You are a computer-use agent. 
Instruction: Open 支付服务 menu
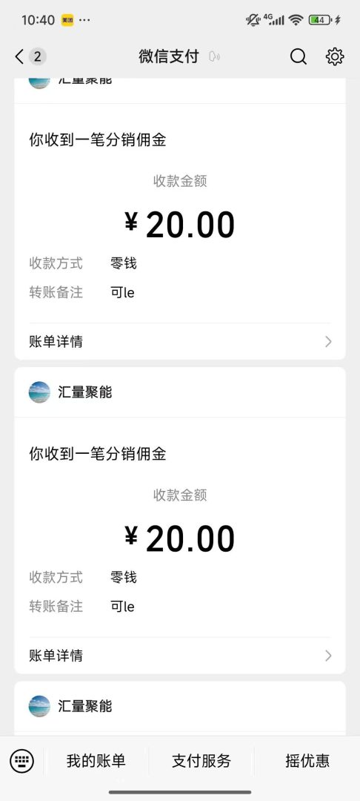pos(201,761)
